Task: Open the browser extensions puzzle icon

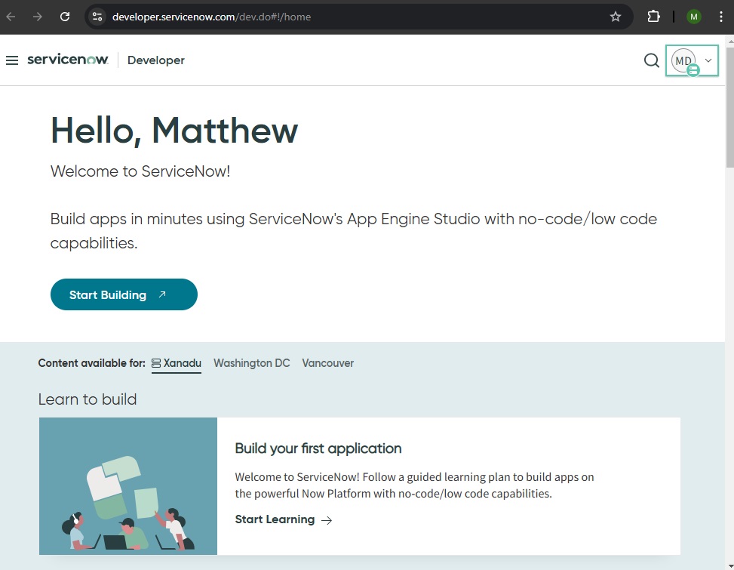Action: [653, 17]
